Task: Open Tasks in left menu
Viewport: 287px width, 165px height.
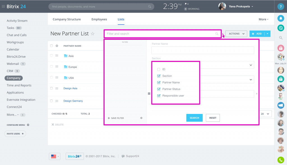Action: click(10, 28)
